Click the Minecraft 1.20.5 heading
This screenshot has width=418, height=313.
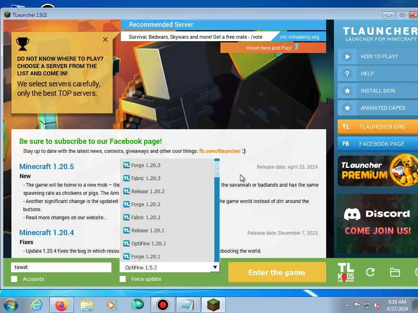(47, 167)
